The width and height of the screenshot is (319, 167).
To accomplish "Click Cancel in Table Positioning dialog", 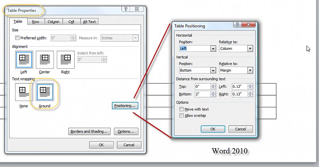I will 240,129.
